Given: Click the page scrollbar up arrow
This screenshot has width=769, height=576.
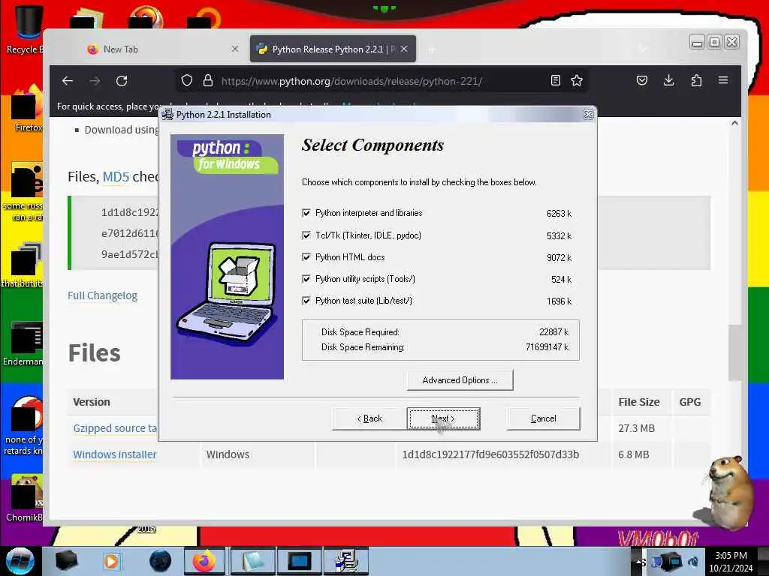Looking at the screenshot, I should tap(734, 124).
